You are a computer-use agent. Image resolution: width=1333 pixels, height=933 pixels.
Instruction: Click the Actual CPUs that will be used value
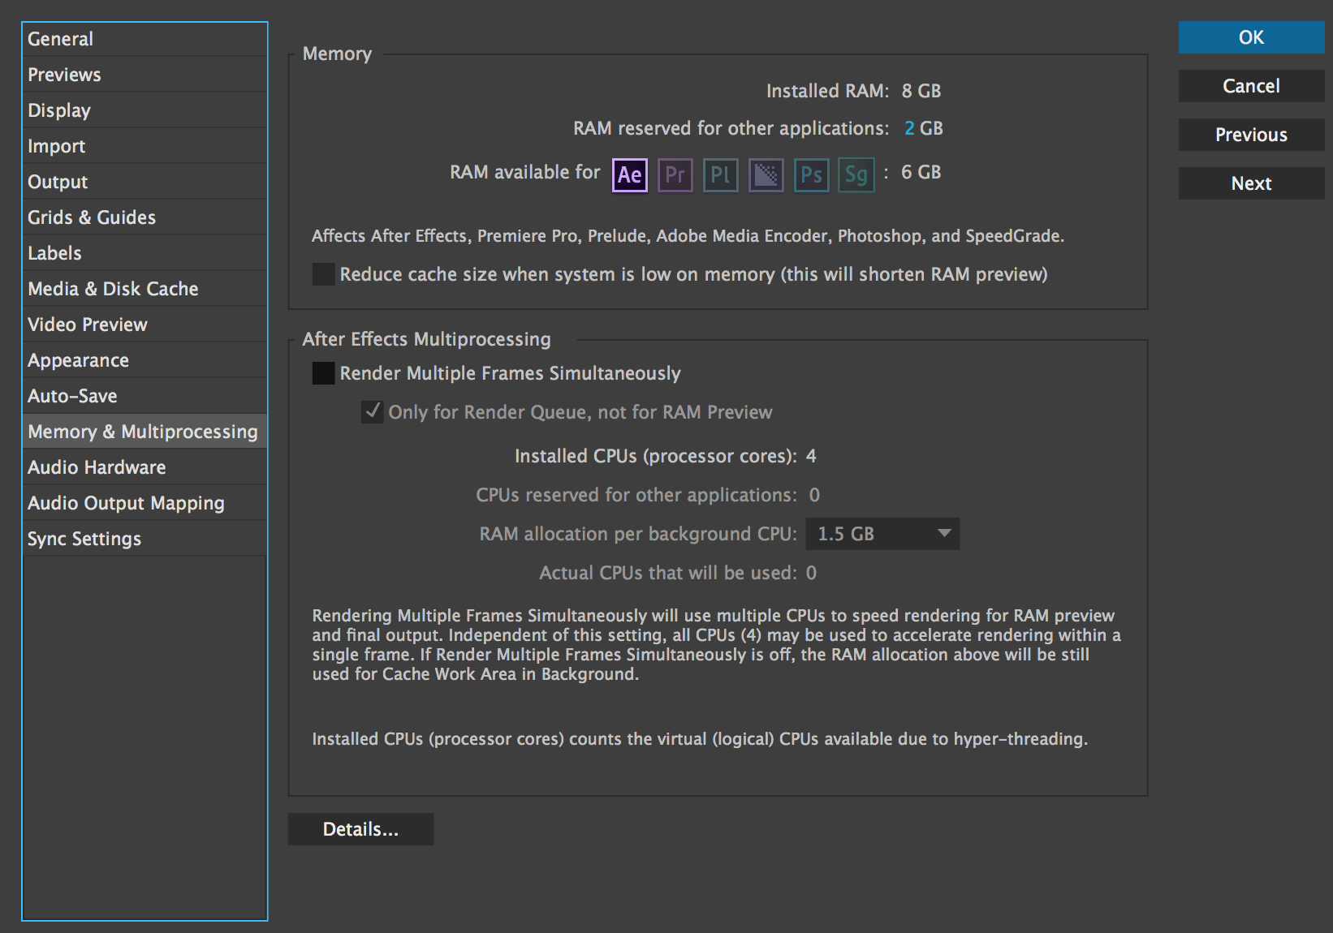(x=811, y=573)
